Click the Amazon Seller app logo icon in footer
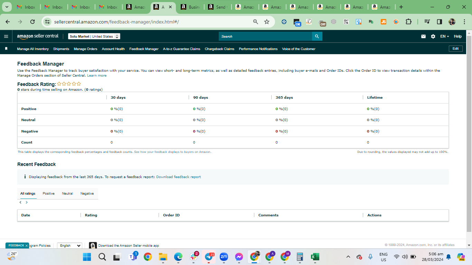This screenshot has width=472, height=265. pos(93,245)
